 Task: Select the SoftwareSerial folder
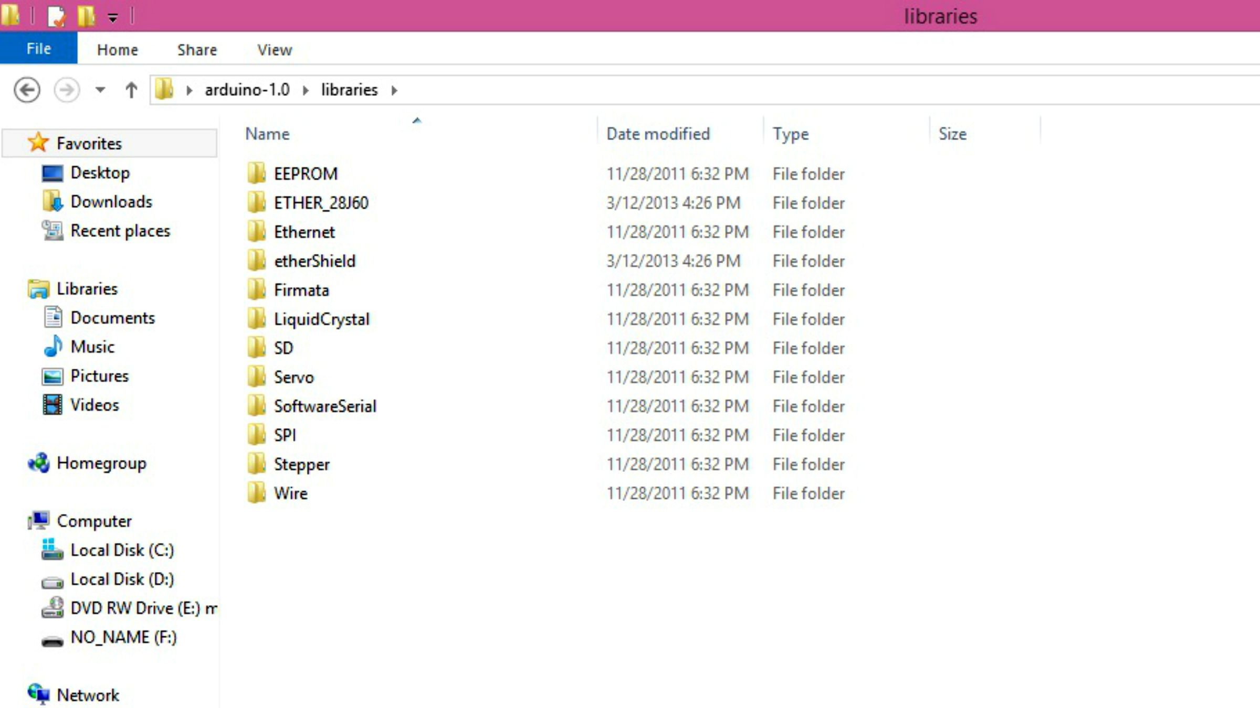point(324,406)
